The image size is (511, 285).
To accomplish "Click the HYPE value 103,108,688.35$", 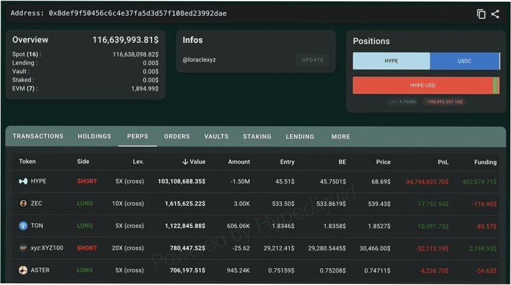I will tap(182, 182).
